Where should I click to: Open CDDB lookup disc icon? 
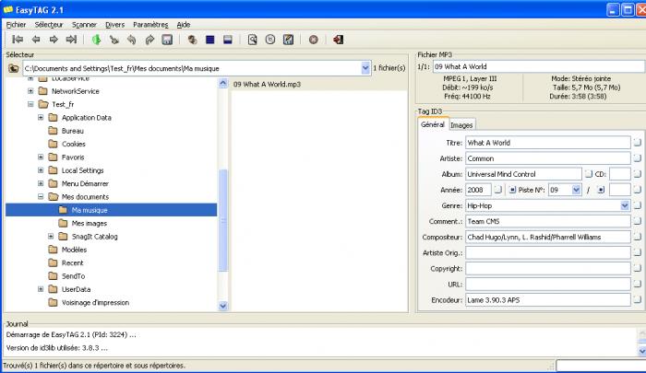tap(270, 40)
